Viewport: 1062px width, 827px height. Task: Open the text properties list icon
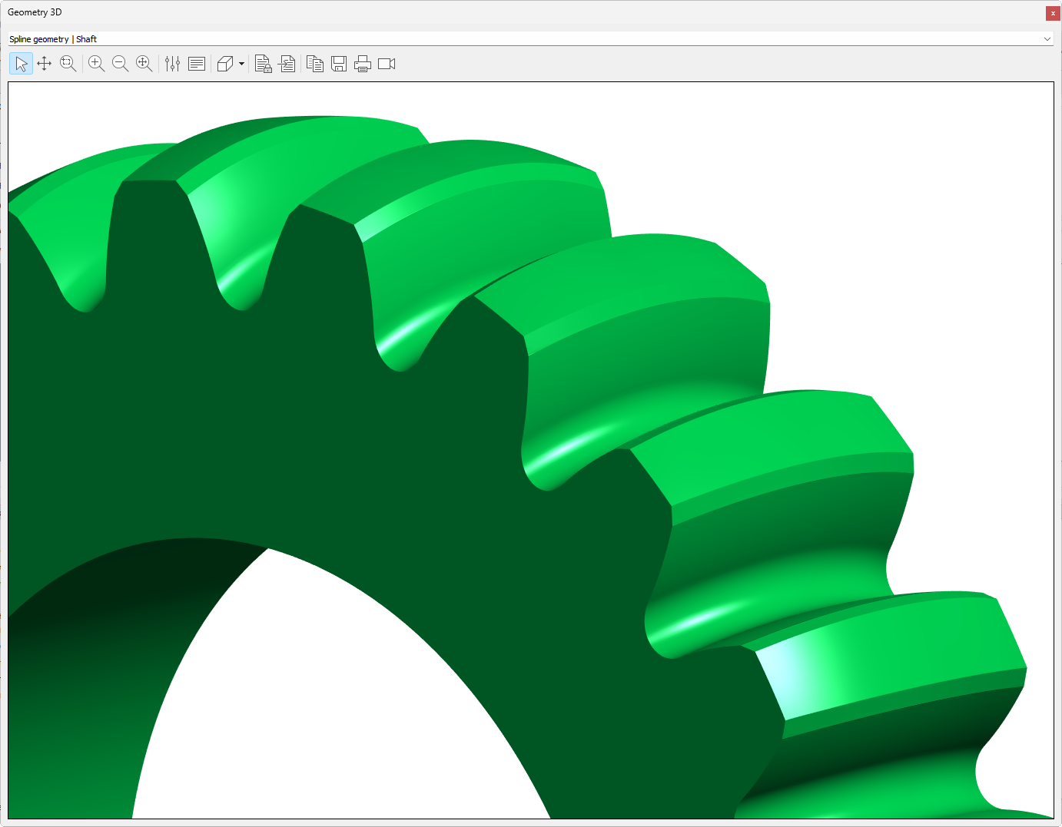coord(197,64)
